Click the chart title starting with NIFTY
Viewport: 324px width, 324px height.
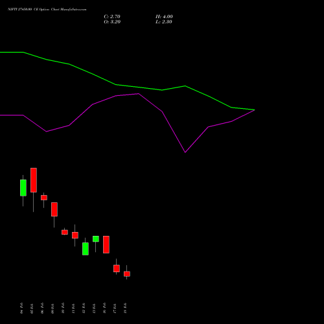[47, 10]
